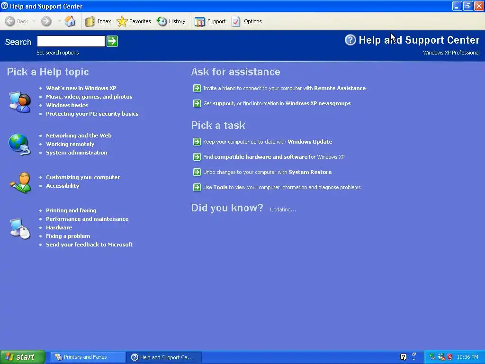Switch to Printers and Faxes taskbar window

(88, 357)
